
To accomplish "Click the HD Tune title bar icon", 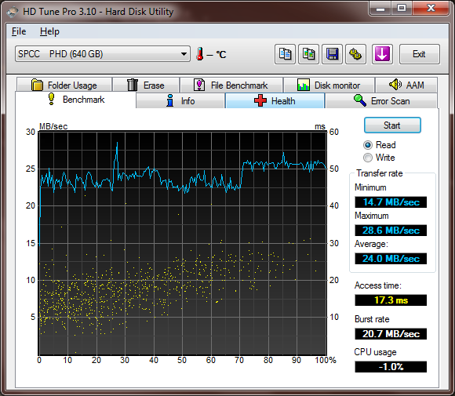I will (13, 12).
